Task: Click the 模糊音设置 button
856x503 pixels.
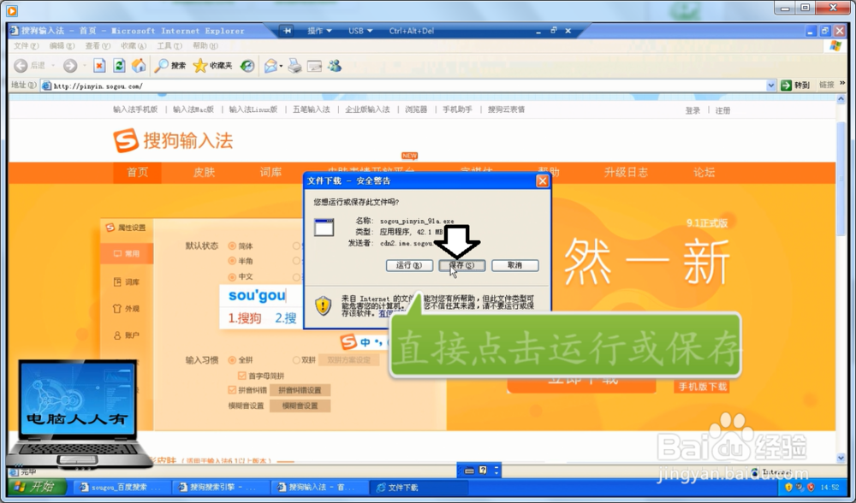Action: [x=300, y=405]
